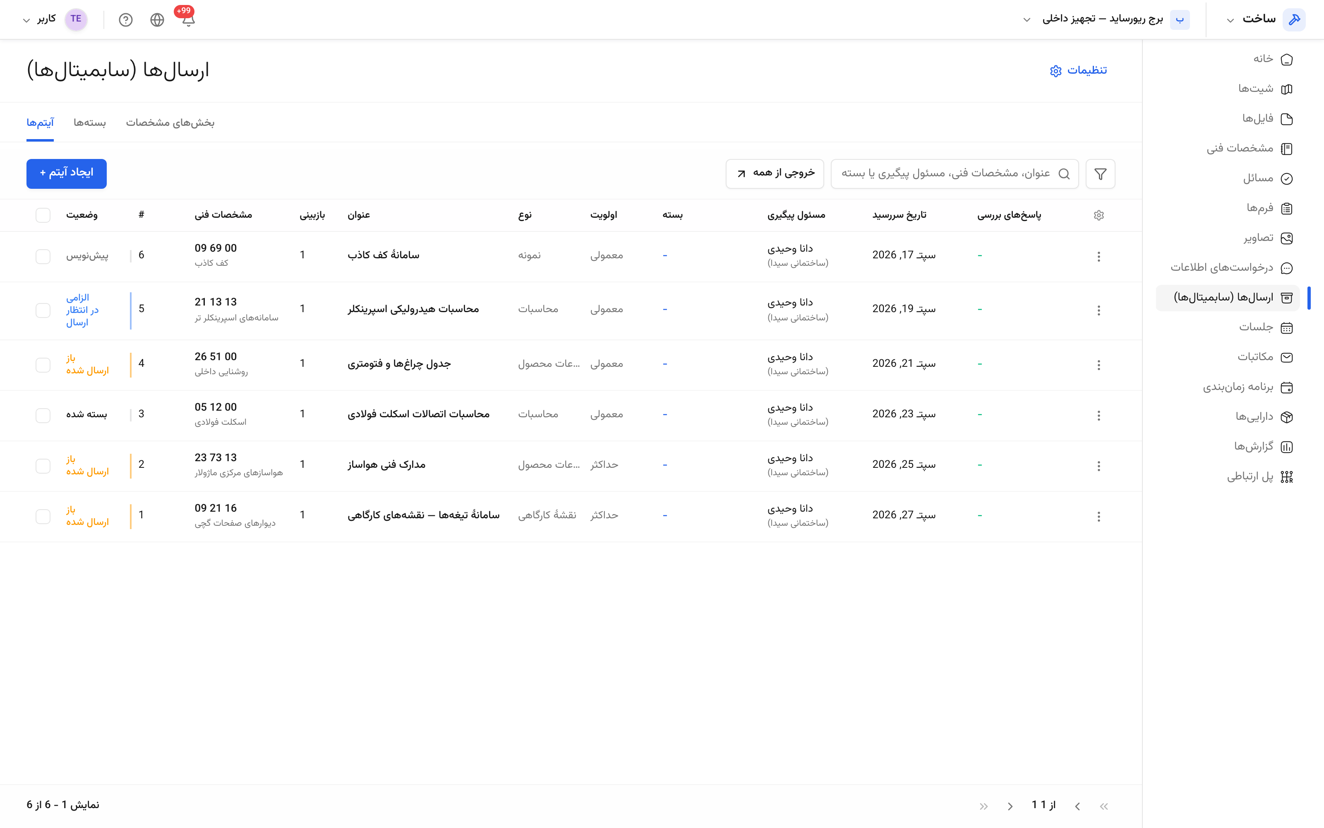The width and height of the screenshot is (1324, 828).
Task: Click the filter funnel icon
Action: 1100,174
